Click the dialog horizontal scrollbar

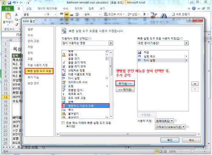pos(128,134)
